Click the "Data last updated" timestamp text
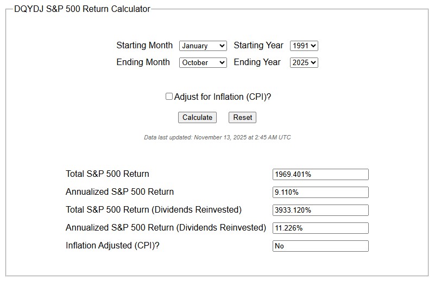Viewport: 435px width, 281px height. [217, 137]
